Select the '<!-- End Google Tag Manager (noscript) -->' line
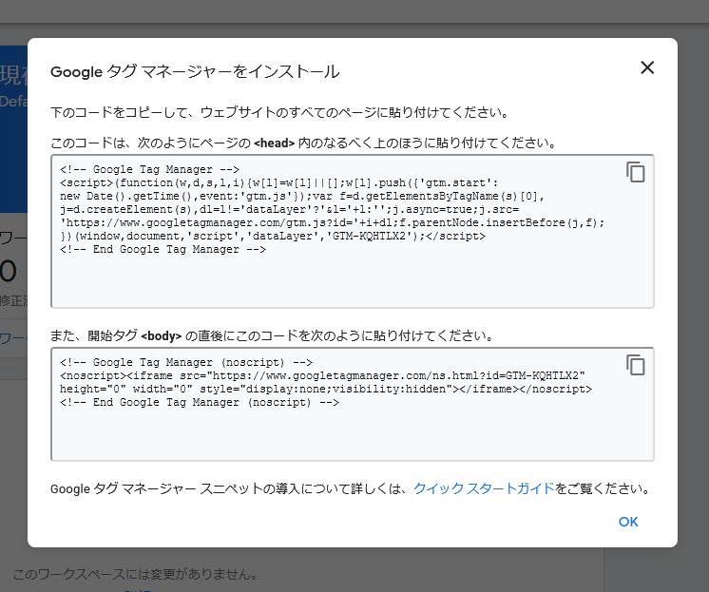The height and width of the screenshot is (592, 709). click(x=200, y=403)
